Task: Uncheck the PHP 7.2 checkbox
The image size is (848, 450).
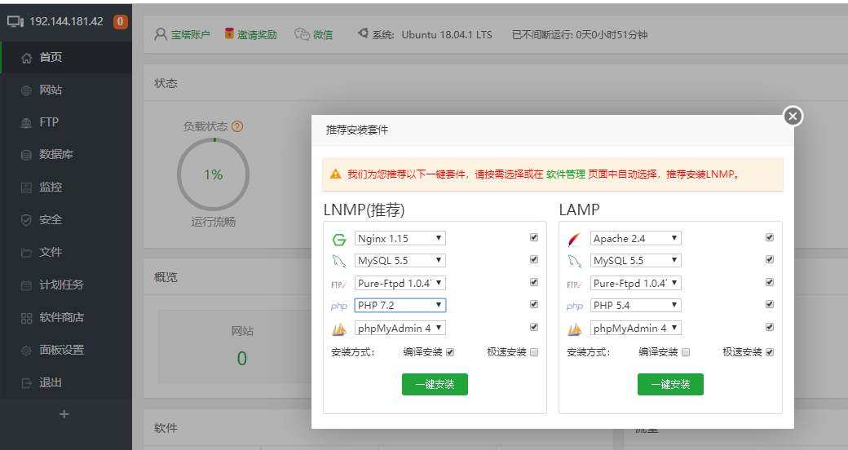Action: point(534,305)
